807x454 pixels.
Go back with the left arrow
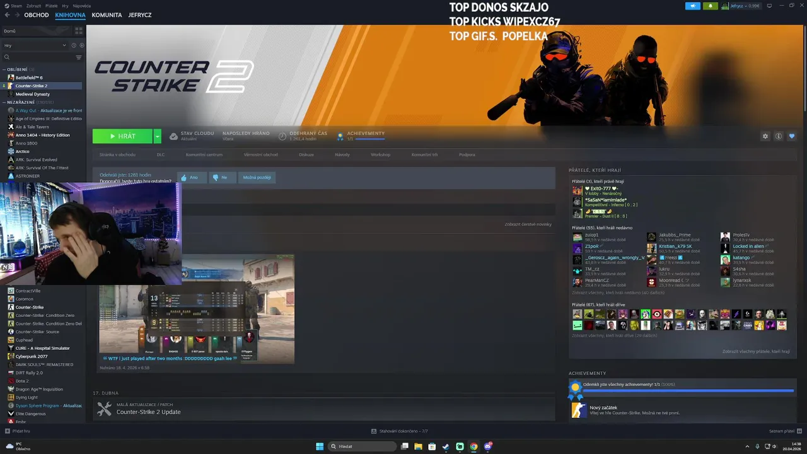point(7,15)
